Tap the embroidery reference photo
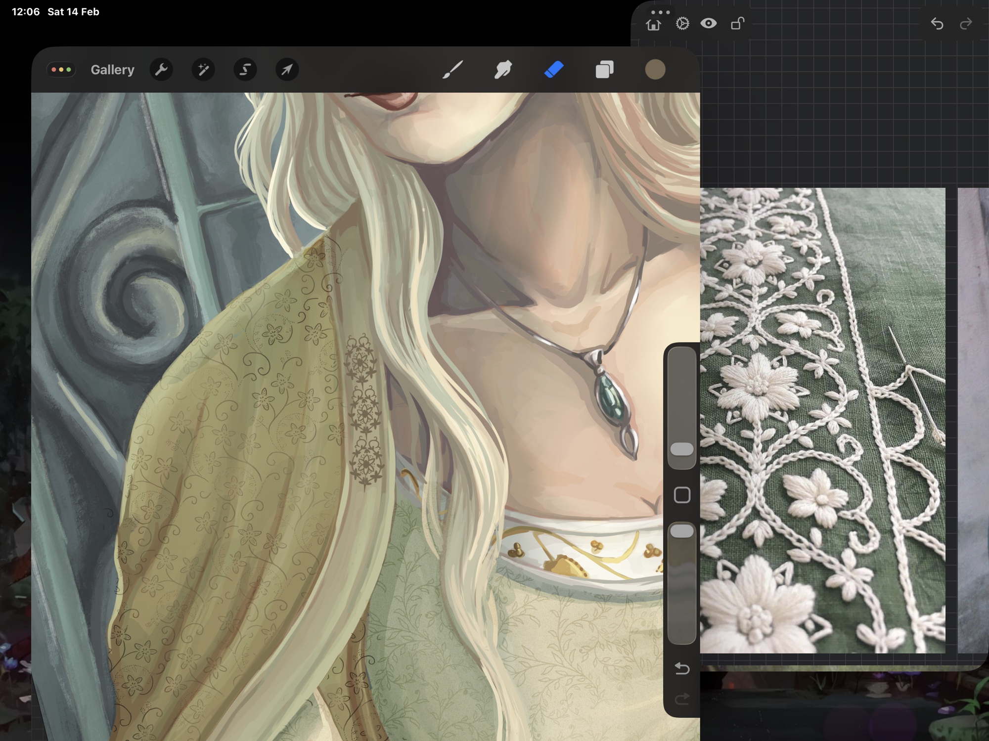 pyautogui.click(x=822, y=420)
